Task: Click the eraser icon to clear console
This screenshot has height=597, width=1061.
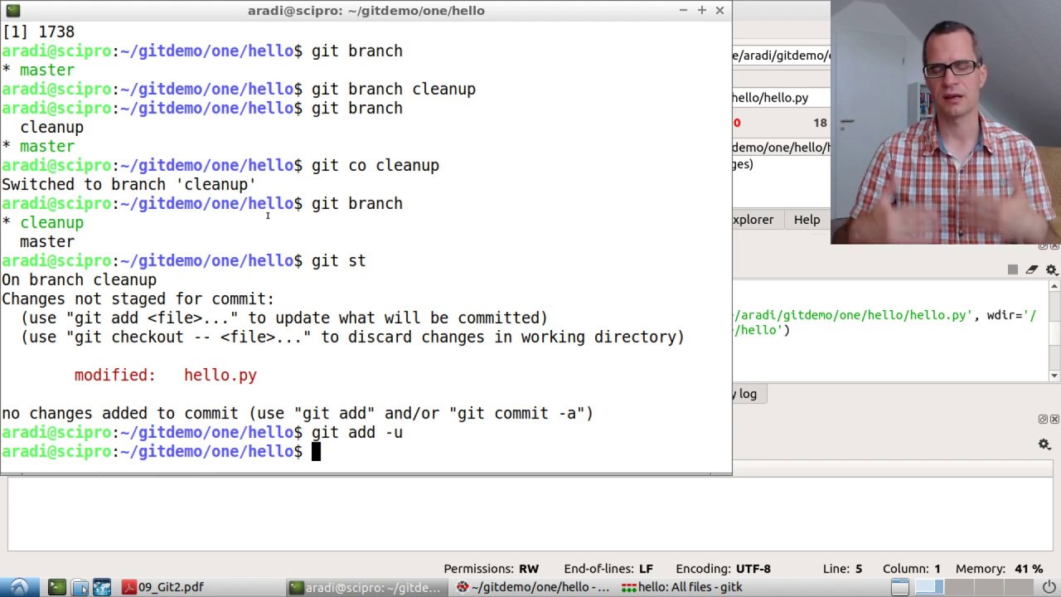Action: 1031,269
